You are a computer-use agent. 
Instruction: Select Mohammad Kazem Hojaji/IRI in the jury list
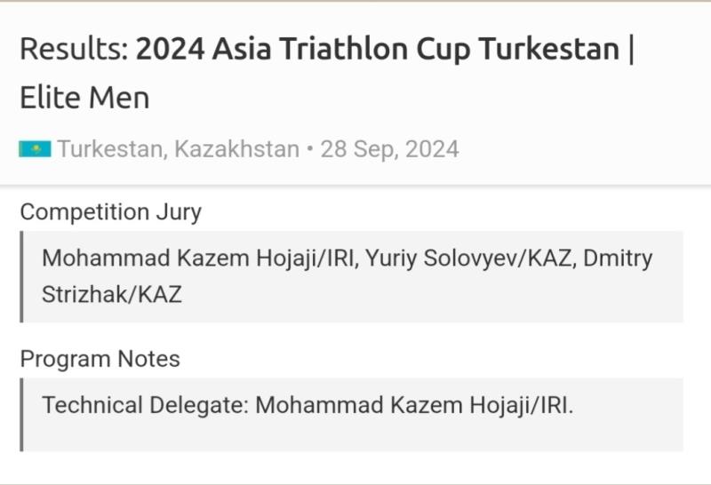point(197,258)
